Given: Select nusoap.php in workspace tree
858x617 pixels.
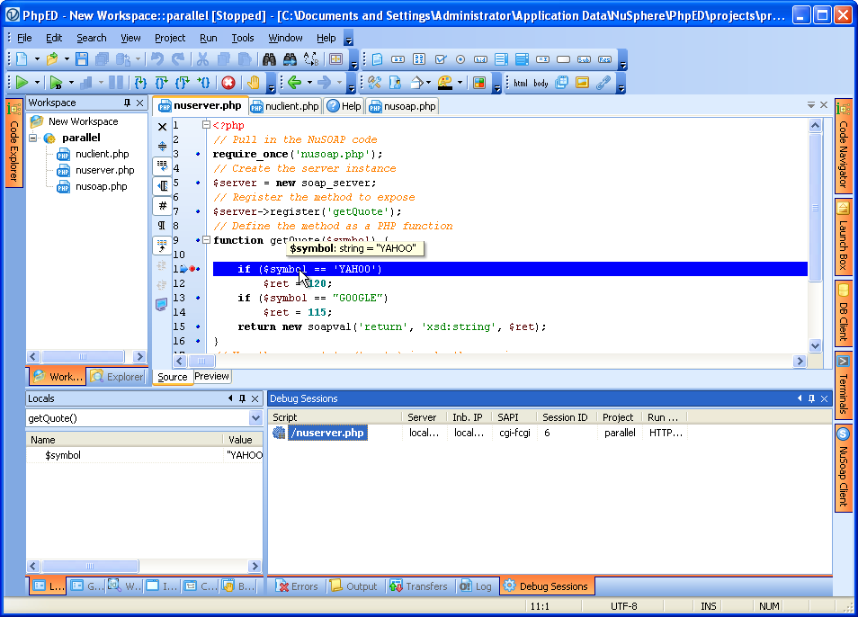Looking at the screenshot, I should point(101,186).
